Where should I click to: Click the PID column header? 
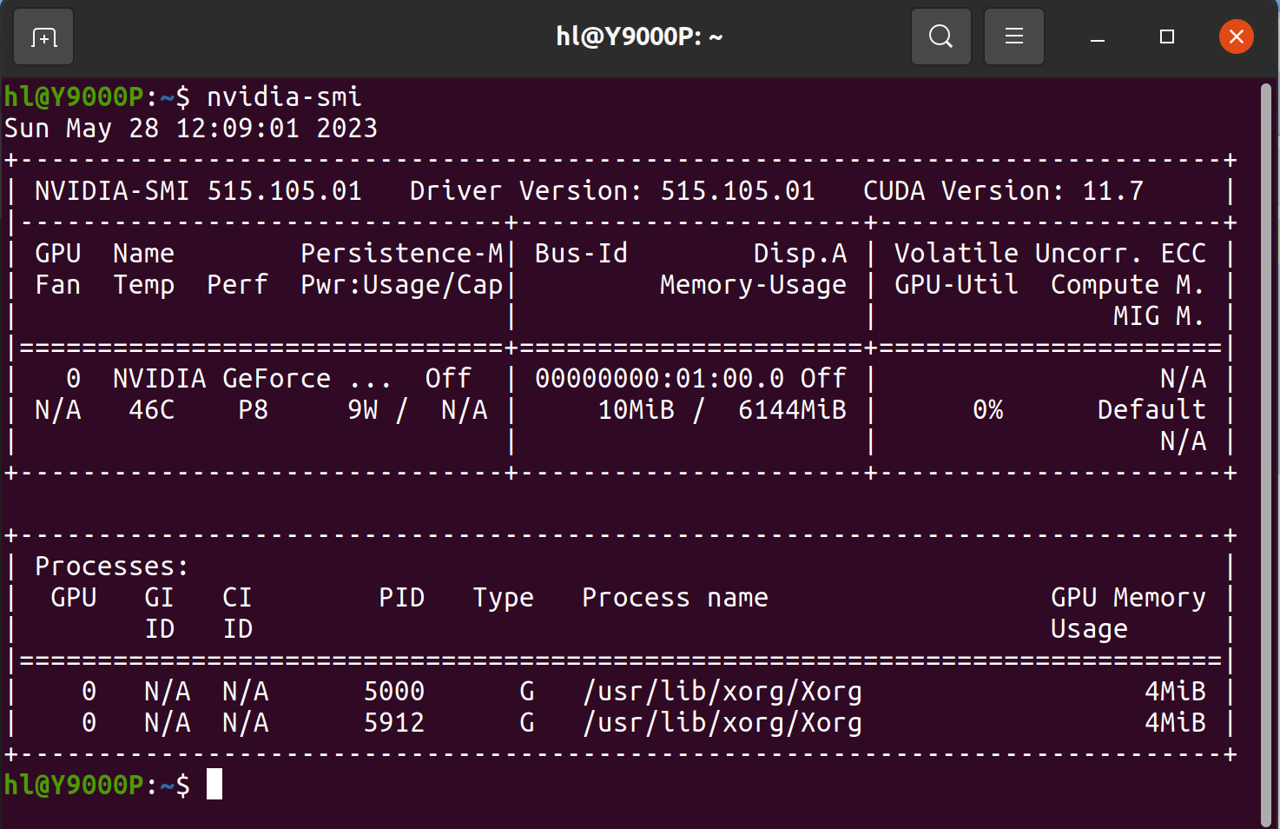pyautogui.click(x=401, y=597)
